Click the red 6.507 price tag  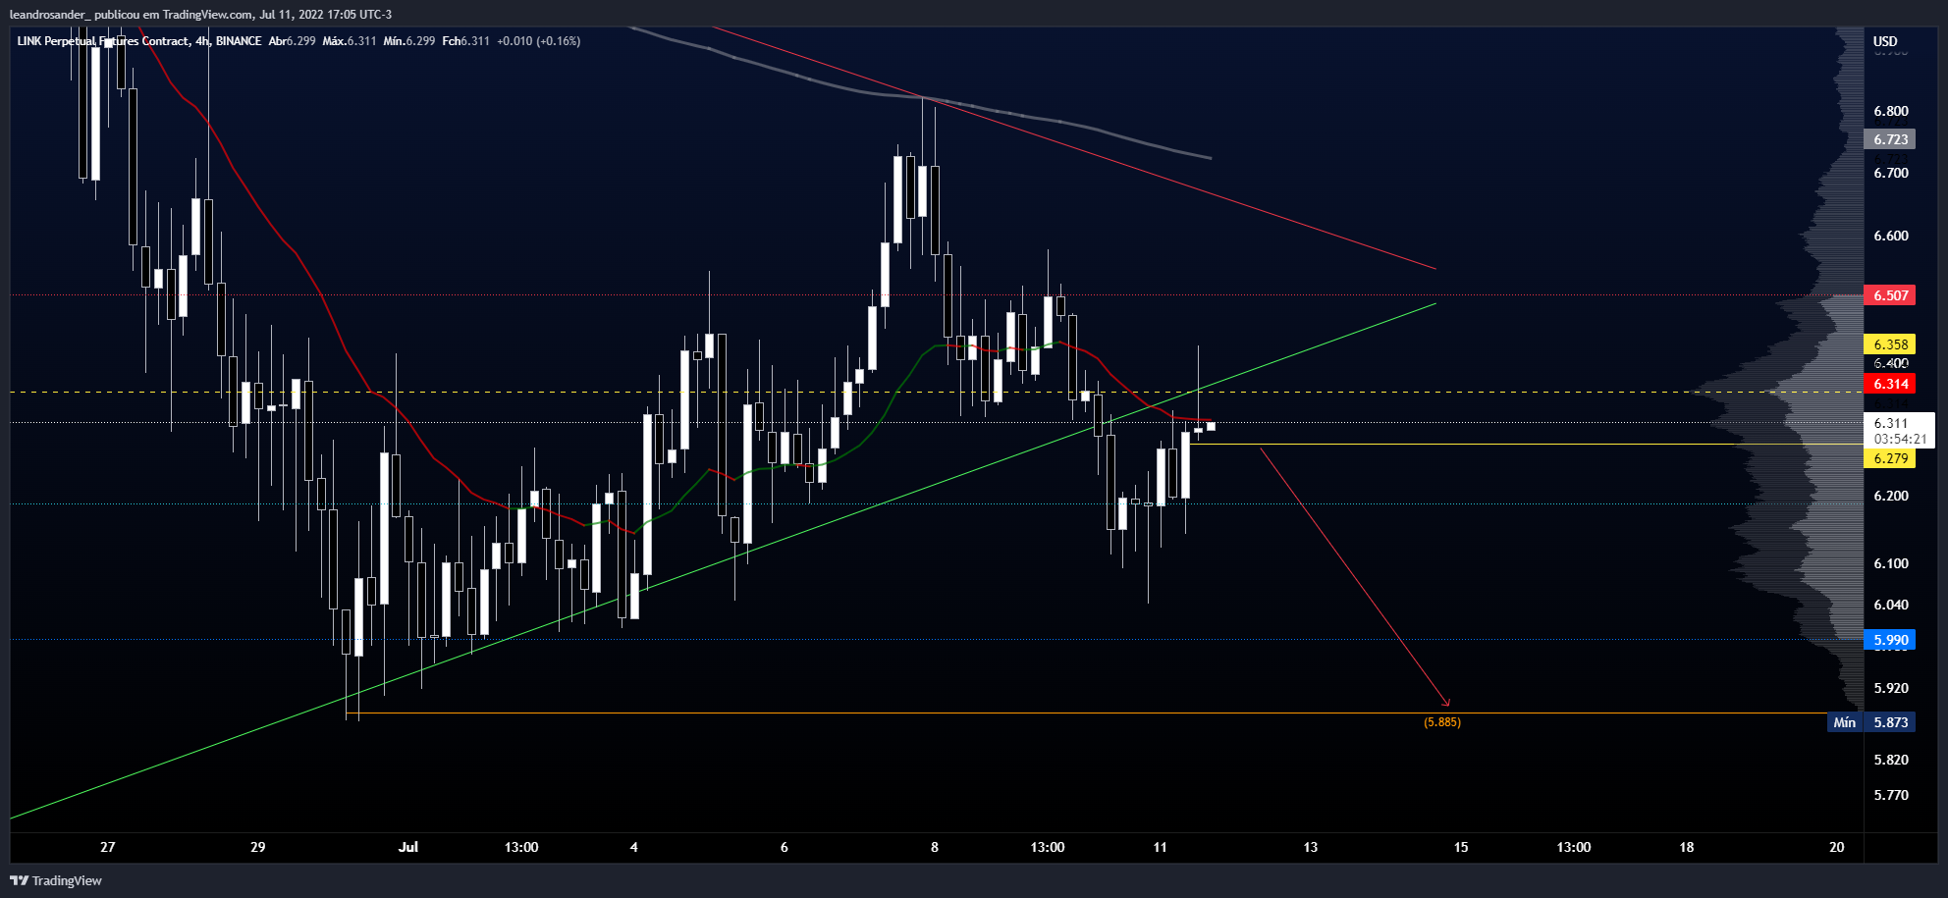(x=1890, y=295)
